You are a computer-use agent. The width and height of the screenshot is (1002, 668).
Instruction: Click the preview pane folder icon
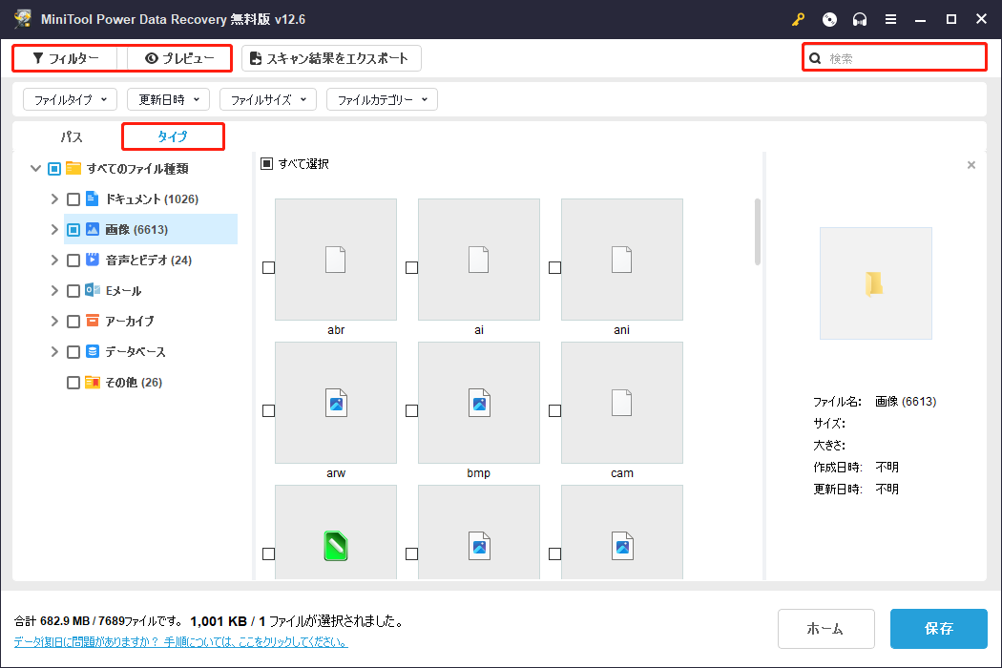pyautogui.click(x=874, y=283)
